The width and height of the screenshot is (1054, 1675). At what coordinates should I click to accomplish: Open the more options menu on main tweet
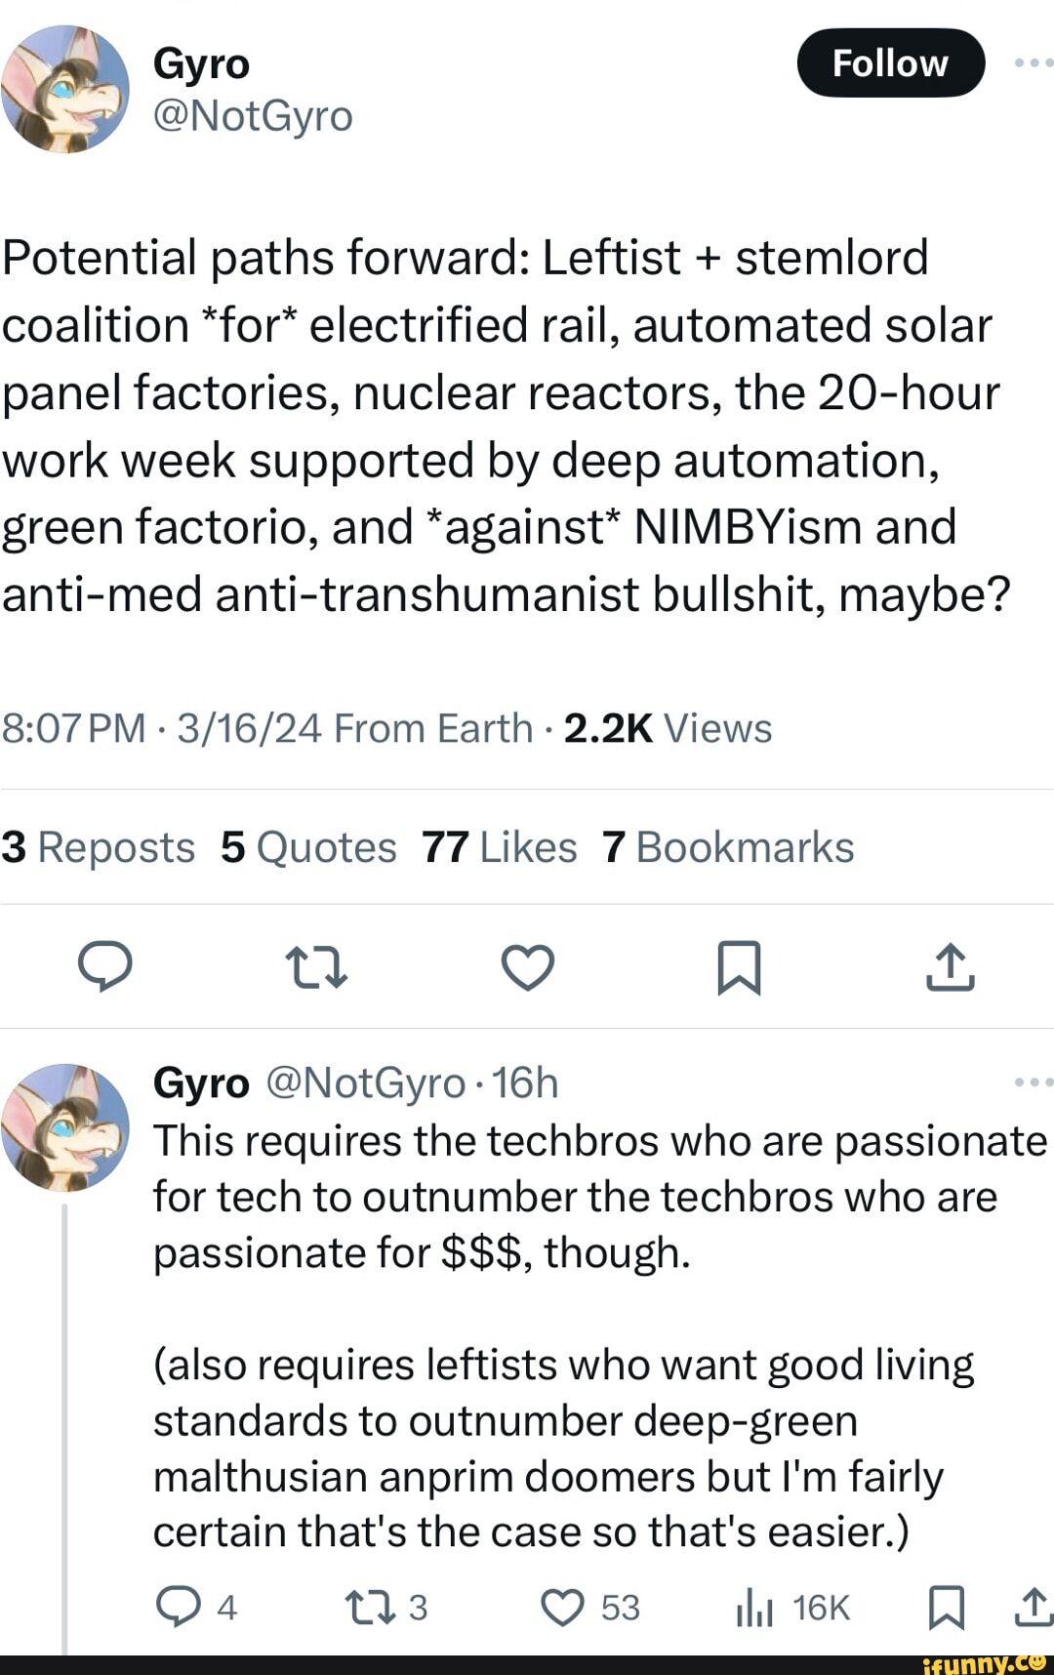(x=1033, y=62)
